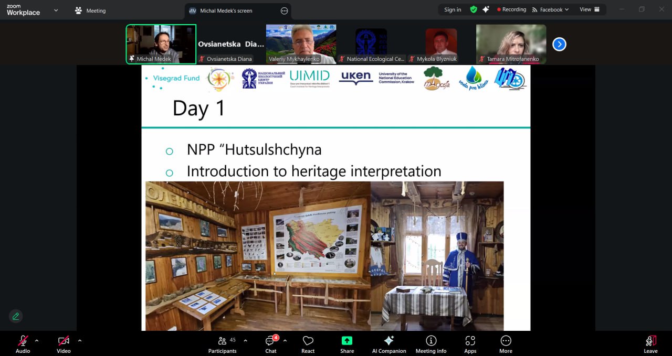The height and width of the screenshot is (356, 672).
Task: Click the annotation pencil icon
Action: tap(16, 316)
